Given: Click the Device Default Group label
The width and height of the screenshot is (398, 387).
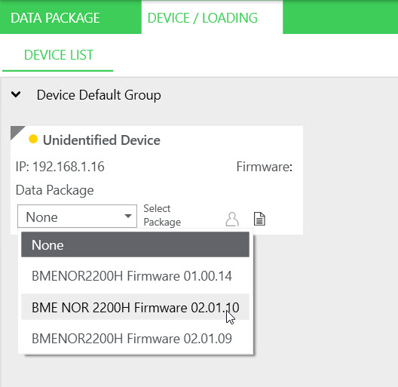Looking at the screenshot, I should pos(99,95).
